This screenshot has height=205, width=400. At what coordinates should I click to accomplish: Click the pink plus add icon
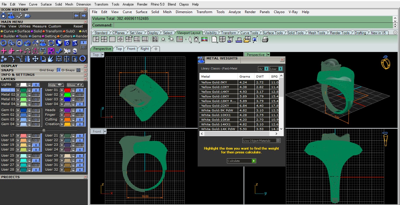pos(4,51)
